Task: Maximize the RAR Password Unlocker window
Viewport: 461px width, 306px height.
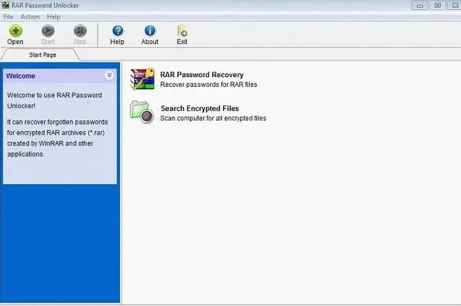Action: 437,5
